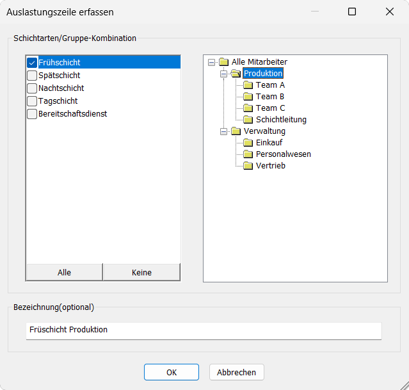The height and width of the screenshot is (390, 409).
Task: Click the Keine button to deselect shifts
Action: (141, 272)
